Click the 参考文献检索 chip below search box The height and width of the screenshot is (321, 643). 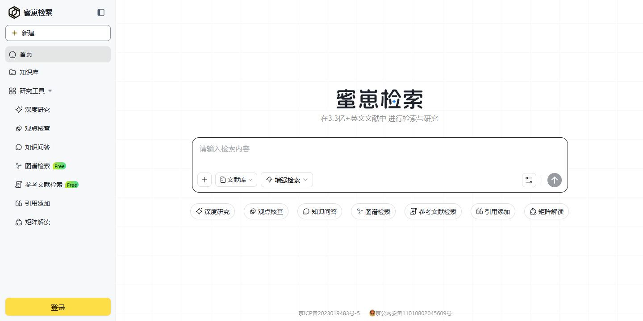(x=433, y=211)
